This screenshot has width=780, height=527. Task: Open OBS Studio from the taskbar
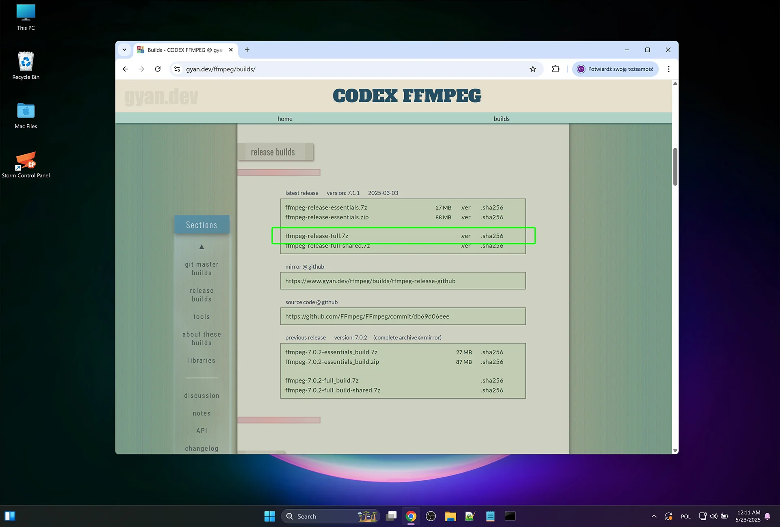[431, 516]
